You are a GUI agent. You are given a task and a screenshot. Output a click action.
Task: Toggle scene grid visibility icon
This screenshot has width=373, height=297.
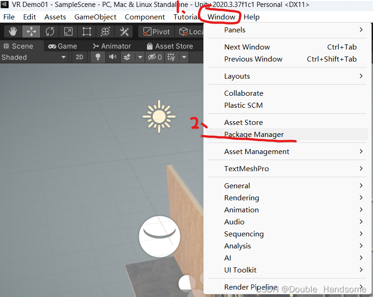click(171, 57)
